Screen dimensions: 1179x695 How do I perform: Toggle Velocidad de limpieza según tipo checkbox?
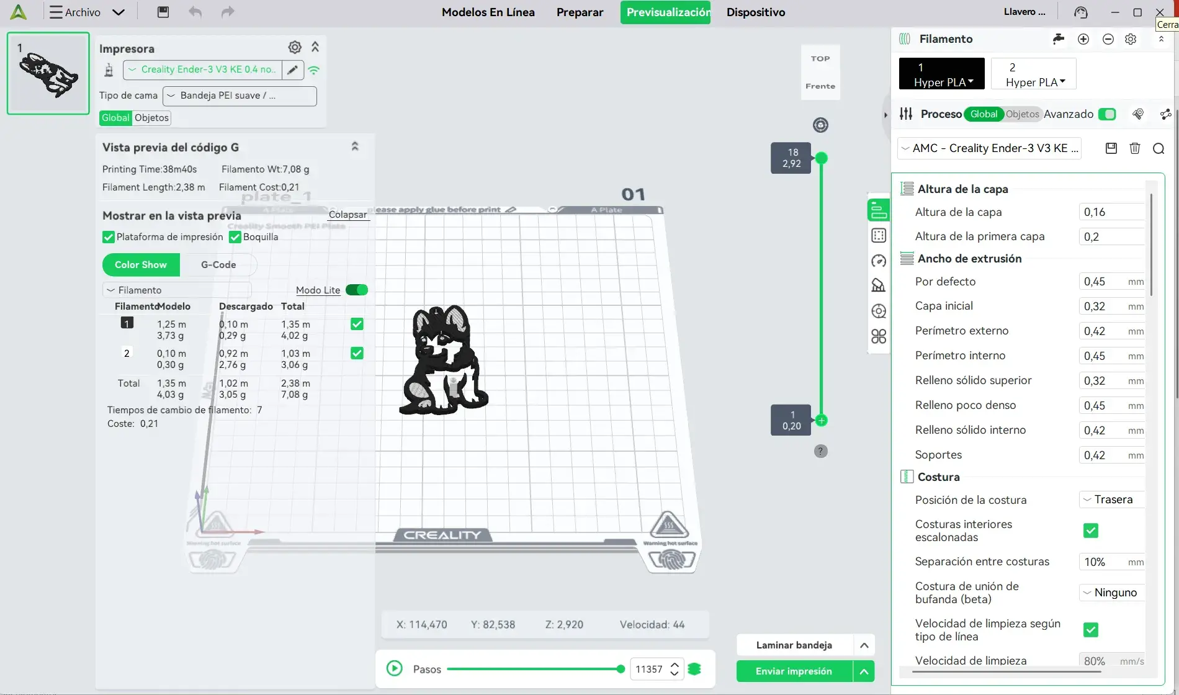pyautogui.click(x=1091, y=630)
